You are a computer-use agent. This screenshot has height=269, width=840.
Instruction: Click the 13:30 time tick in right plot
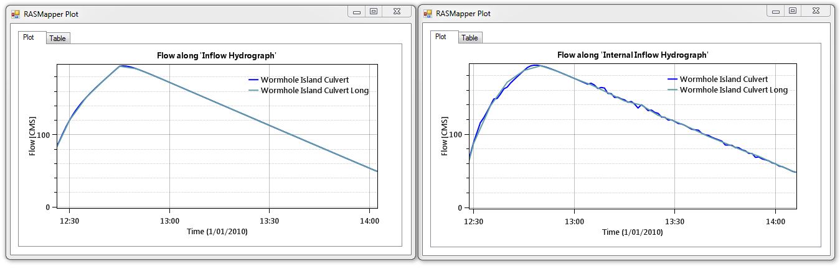pos(675,221)
